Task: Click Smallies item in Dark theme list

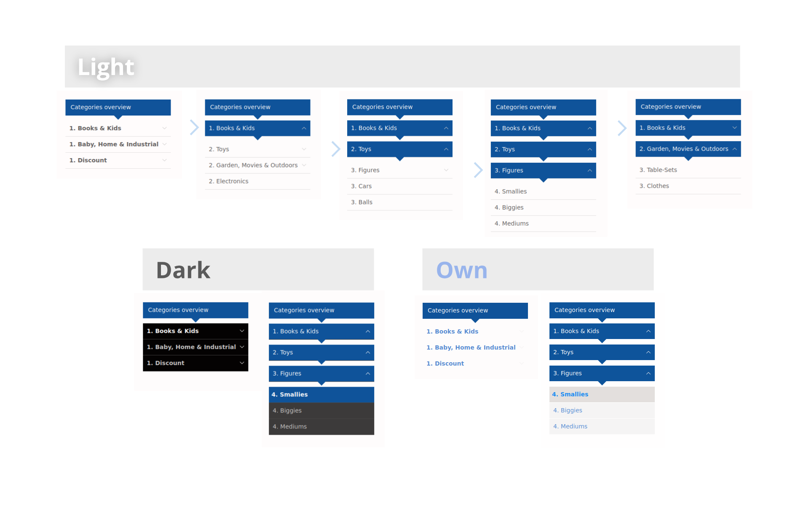Action: point(321,394)
